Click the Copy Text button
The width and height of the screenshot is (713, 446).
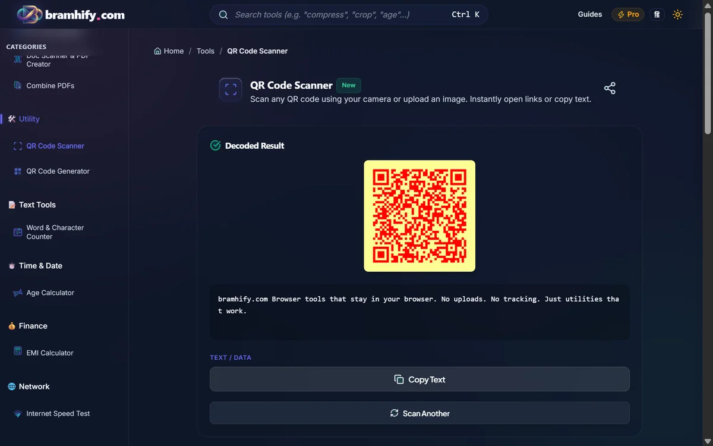[419, 379]
